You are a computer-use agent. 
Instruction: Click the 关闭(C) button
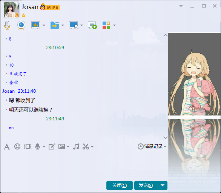click(x=120, y=185)
